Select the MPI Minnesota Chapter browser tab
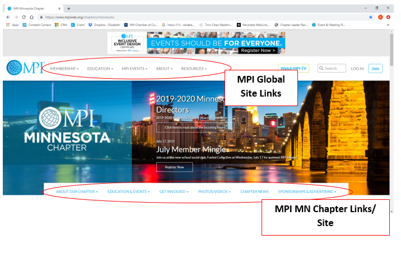Screen dimensions: 401x273 (x=33, y=8)
